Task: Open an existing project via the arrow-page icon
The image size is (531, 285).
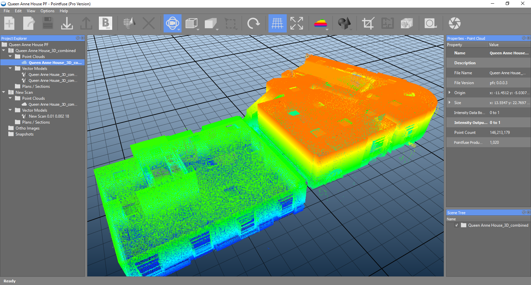Action: tap(29, 23)
